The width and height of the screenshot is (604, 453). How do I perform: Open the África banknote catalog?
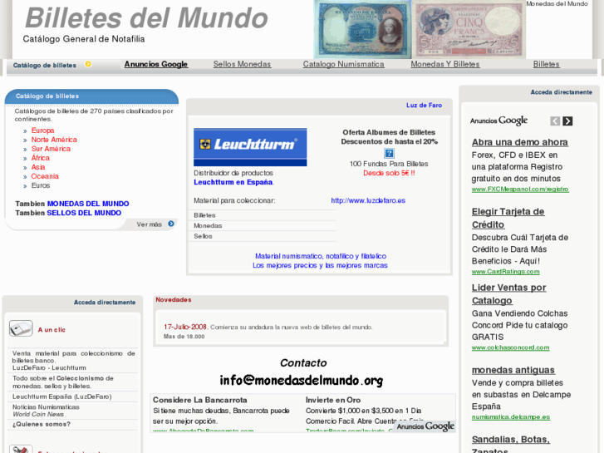tap(41, 158)
